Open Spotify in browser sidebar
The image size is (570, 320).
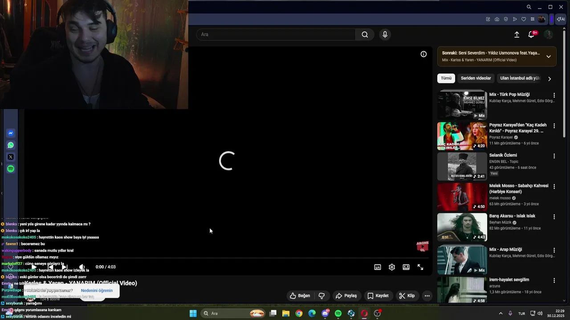point(11,169)
